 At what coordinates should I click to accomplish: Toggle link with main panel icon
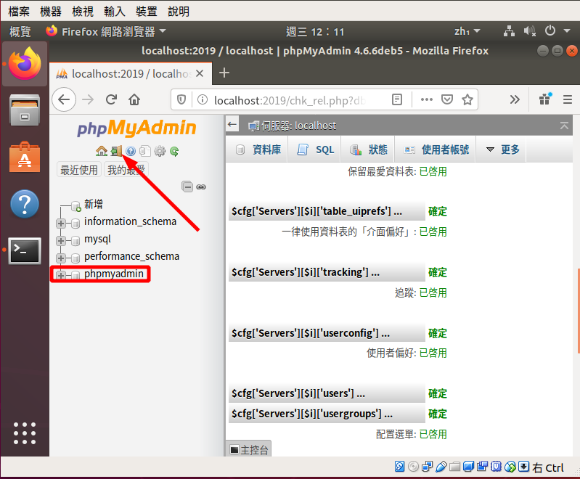point(201,187)
